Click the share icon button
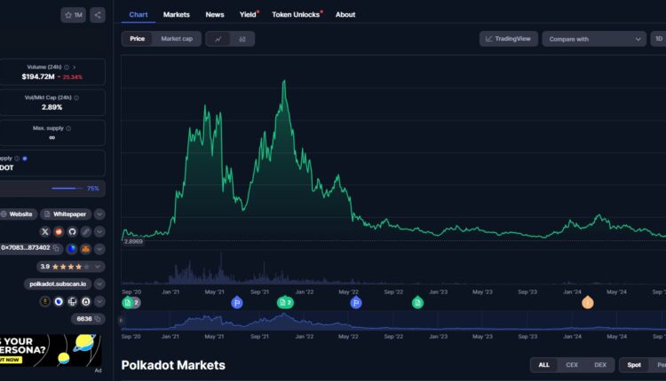The height and width of the screenshot is (381, 666). pos(97,15)
